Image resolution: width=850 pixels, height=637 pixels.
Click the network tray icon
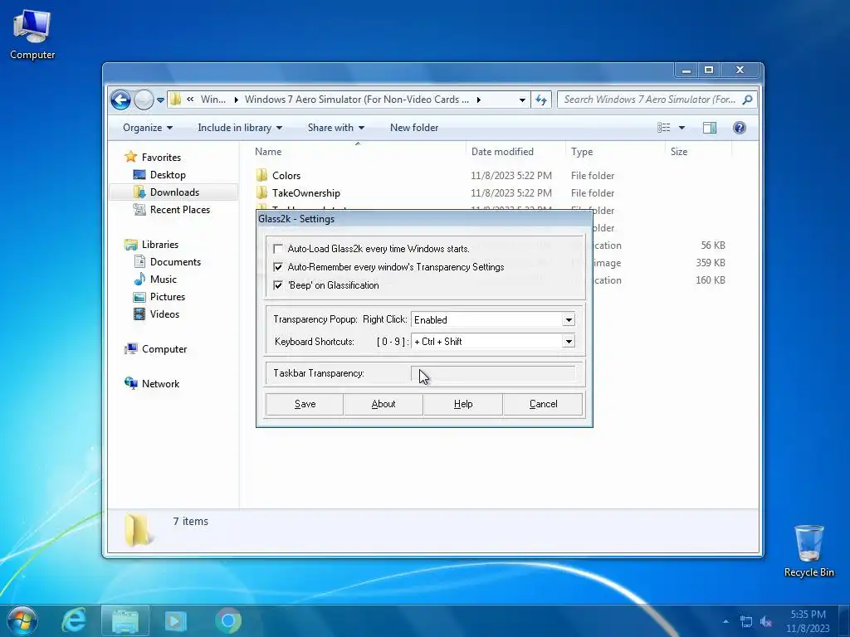pos(746,622)
